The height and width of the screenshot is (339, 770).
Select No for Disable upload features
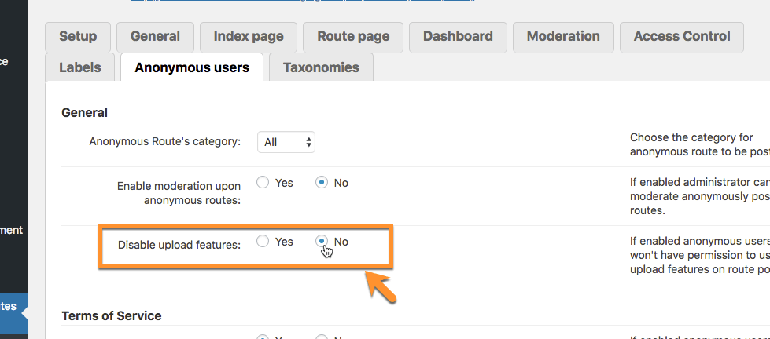(x=322, y=242)
